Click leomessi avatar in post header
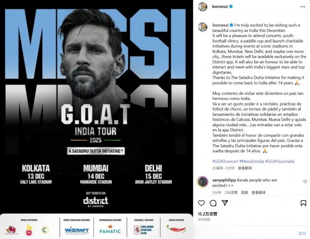Image resolution: width=310 pixels, height=239 pixels. (202, 7)
